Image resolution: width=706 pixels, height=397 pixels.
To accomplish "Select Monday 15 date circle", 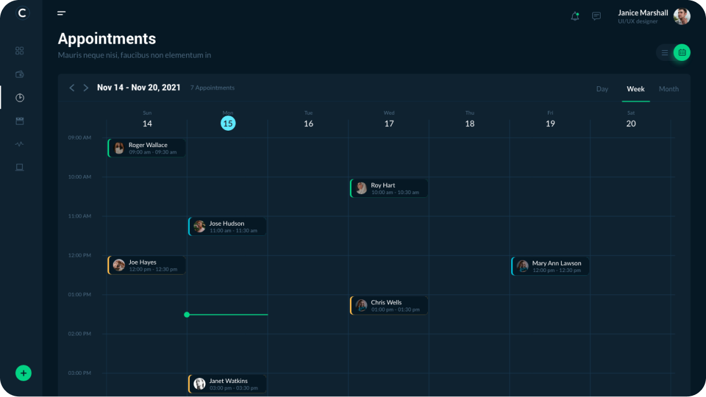I will 228,123.
